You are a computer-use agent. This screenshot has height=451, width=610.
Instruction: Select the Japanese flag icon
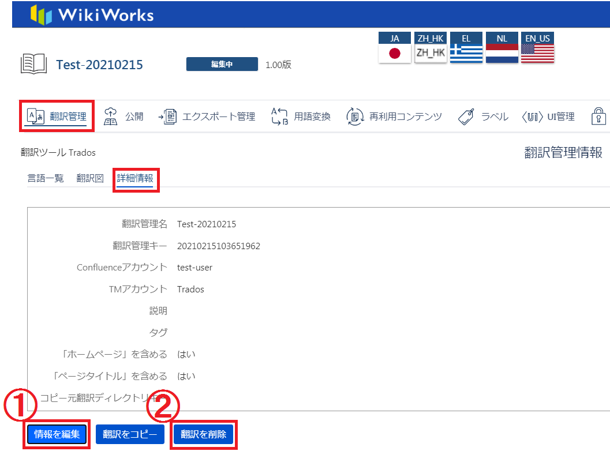tap(395, 54)
